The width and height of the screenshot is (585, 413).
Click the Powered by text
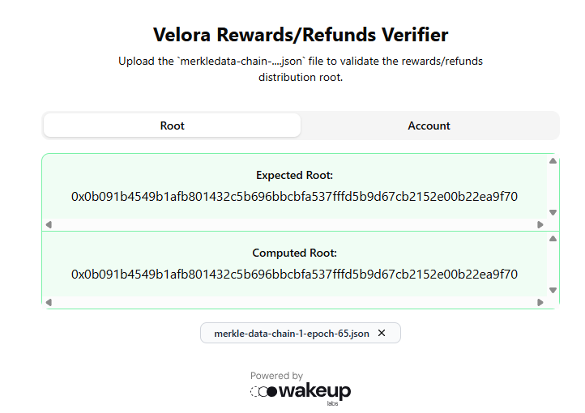(276, 376)
